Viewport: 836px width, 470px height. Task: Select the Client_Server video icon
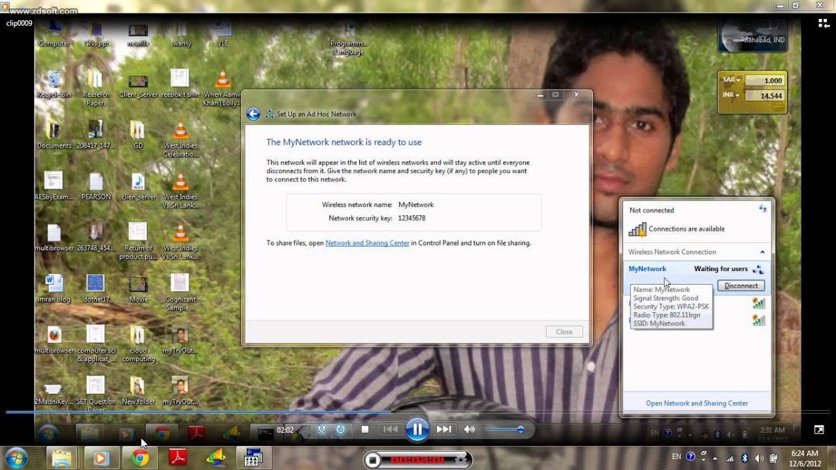[138, 84]
